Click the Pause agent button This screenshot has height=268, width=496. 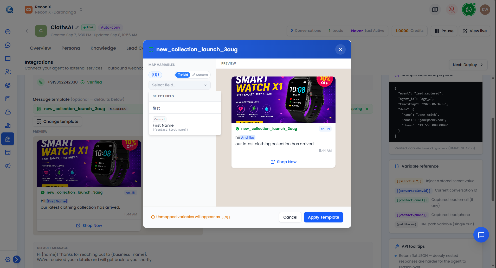pyautogui.click(x=444, y=31)
